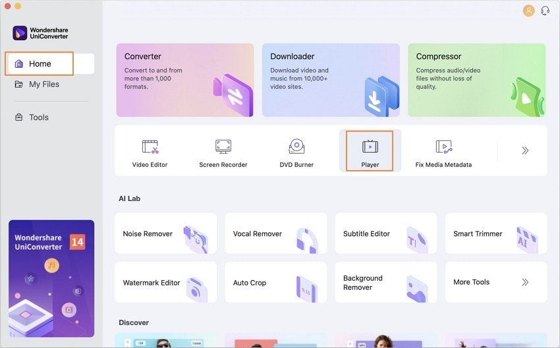
Task: Click the Auto Crop 9:16 icon
Action: 307,289
